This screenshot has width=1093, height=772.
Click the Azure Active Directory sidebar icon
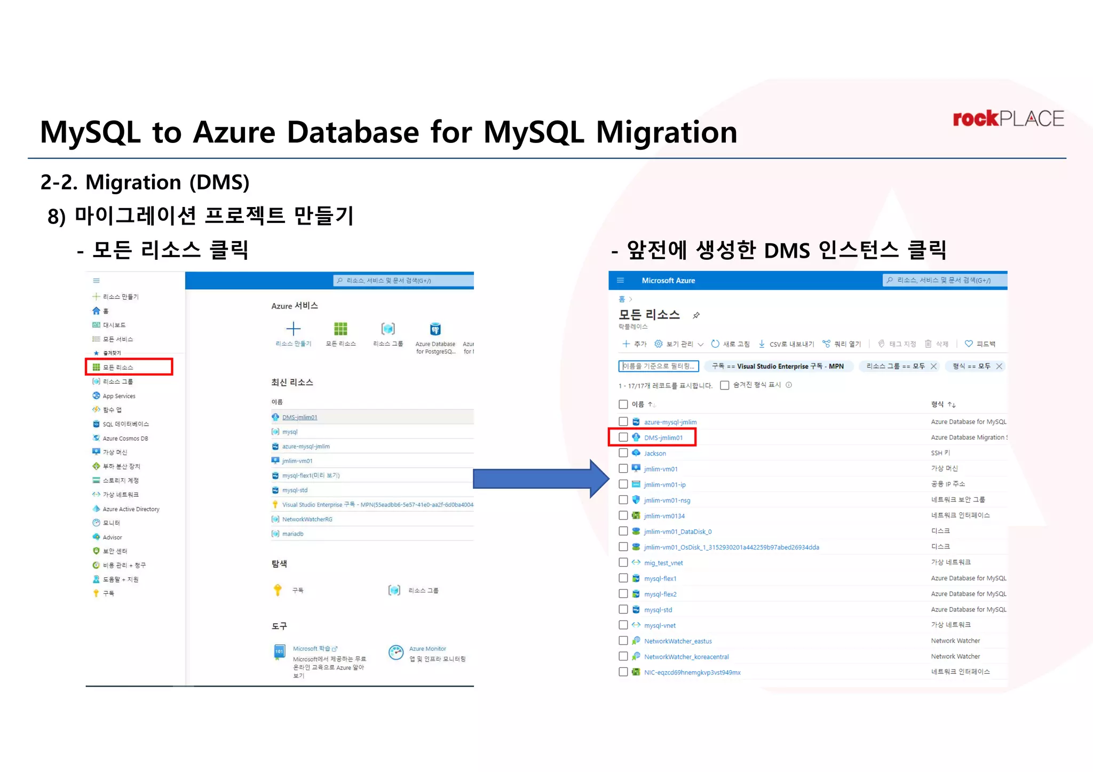click(96, 509)
